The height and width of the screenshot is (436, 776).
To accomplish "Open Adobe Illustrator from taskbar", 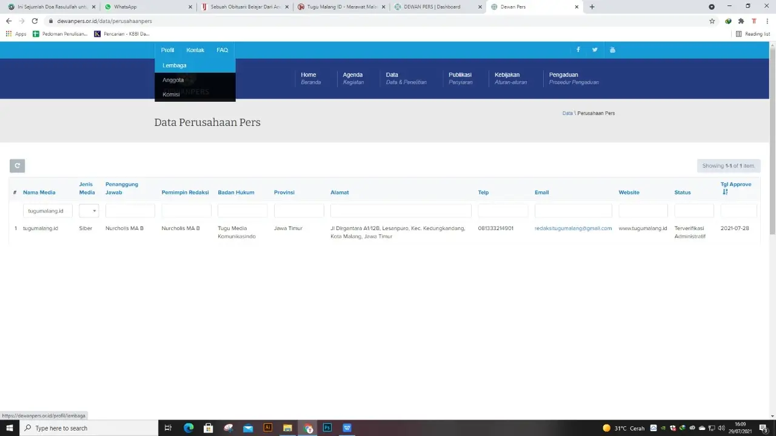I will click(268, 428).
